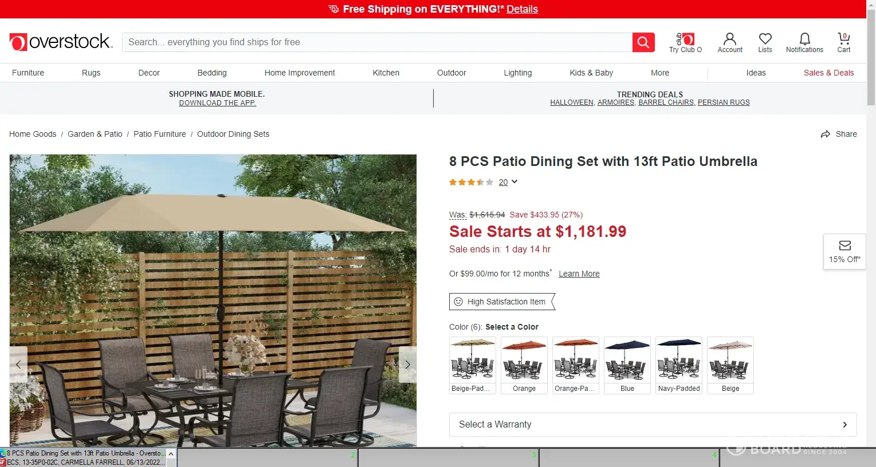Select the Orange color option
876x467 pixels.
524,365
